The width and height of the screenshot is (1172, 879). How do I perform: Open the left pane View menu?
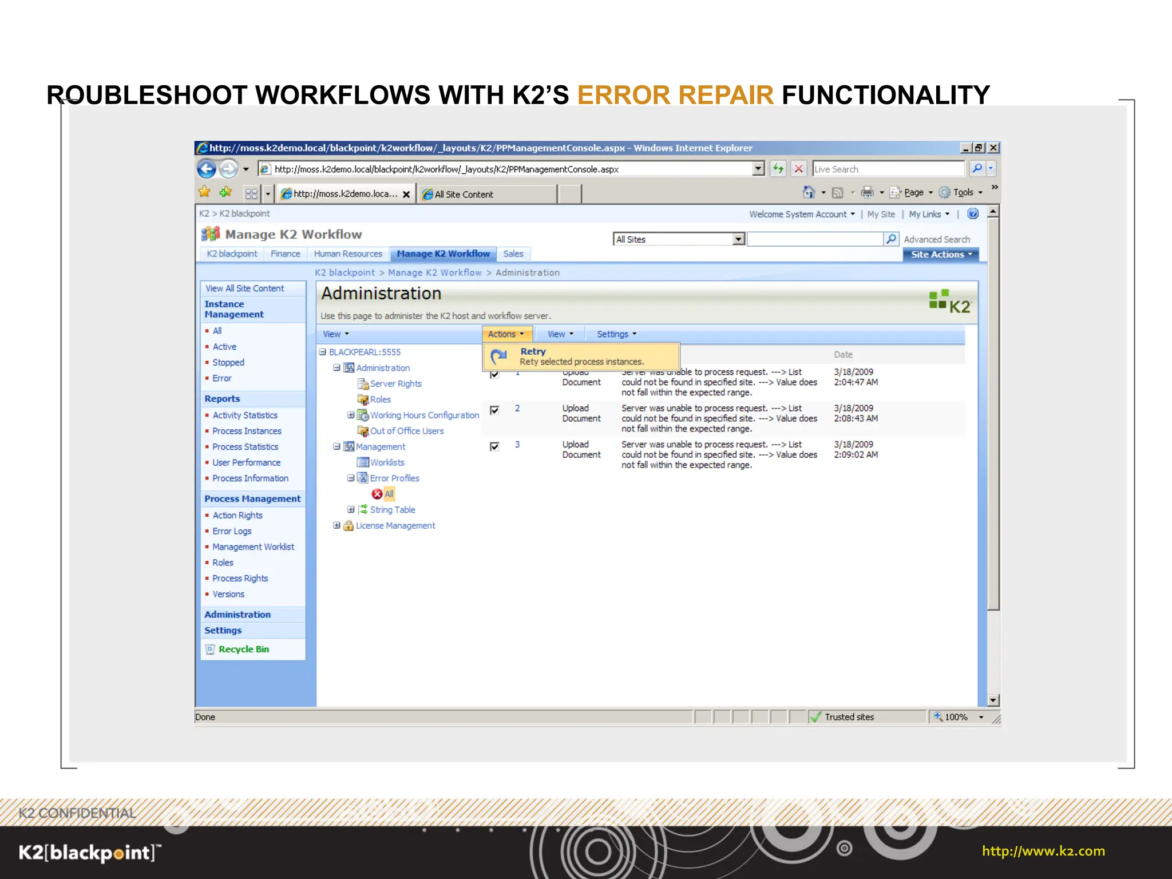[336, 334]
